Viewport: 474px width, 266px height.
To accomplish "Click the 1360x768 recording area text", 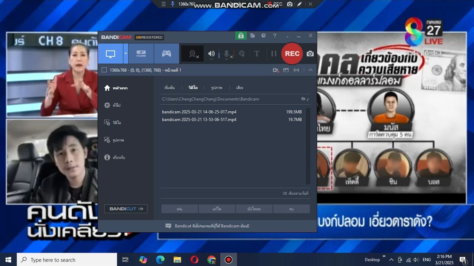I will click(145, 70).
